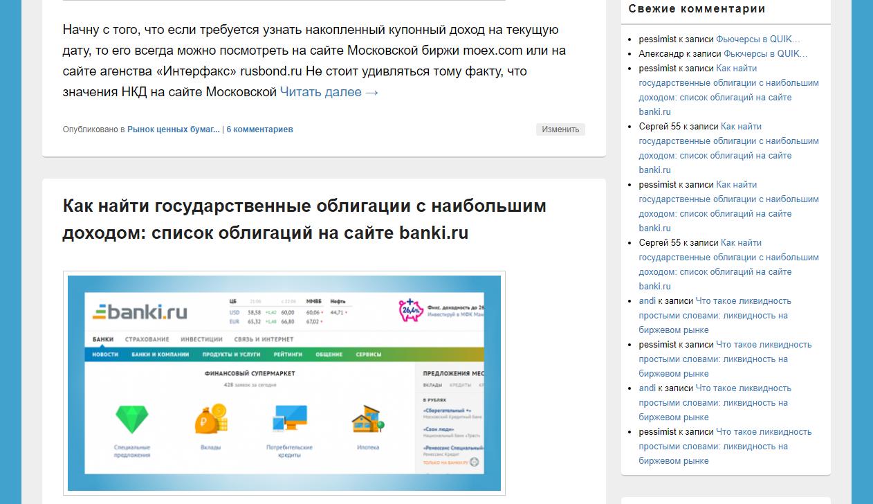Open the Рынок ценных бумаг category link
This screenshot has height=504, width=873.
[173, 129]
